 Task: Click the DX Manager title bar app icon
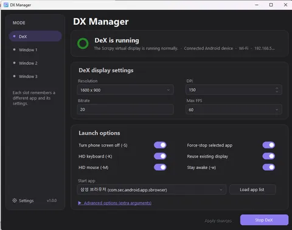[x=6, y=5]
